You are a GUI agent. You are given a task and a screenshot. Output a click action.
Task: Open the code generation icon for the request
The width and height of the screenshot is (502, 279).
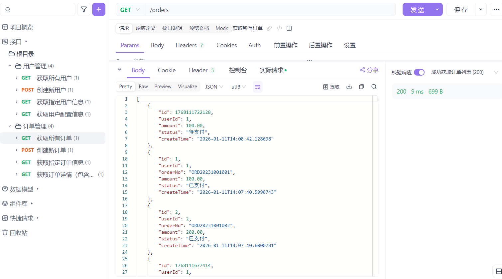click(x=279, y=28)
